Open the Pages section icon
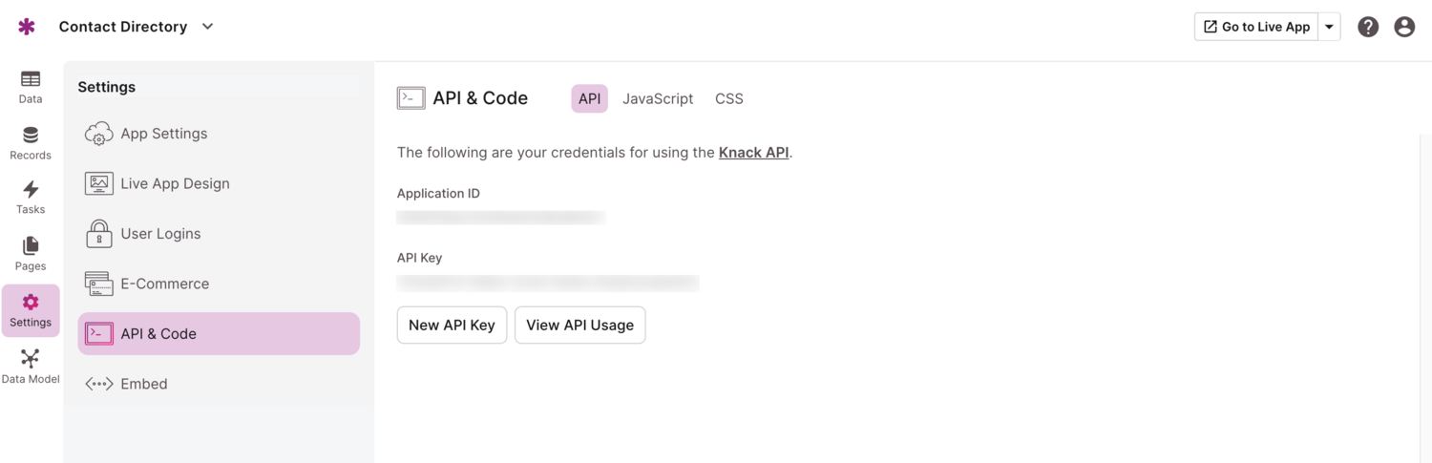This screenshot has height=463, width=1432. coord(31,246)
